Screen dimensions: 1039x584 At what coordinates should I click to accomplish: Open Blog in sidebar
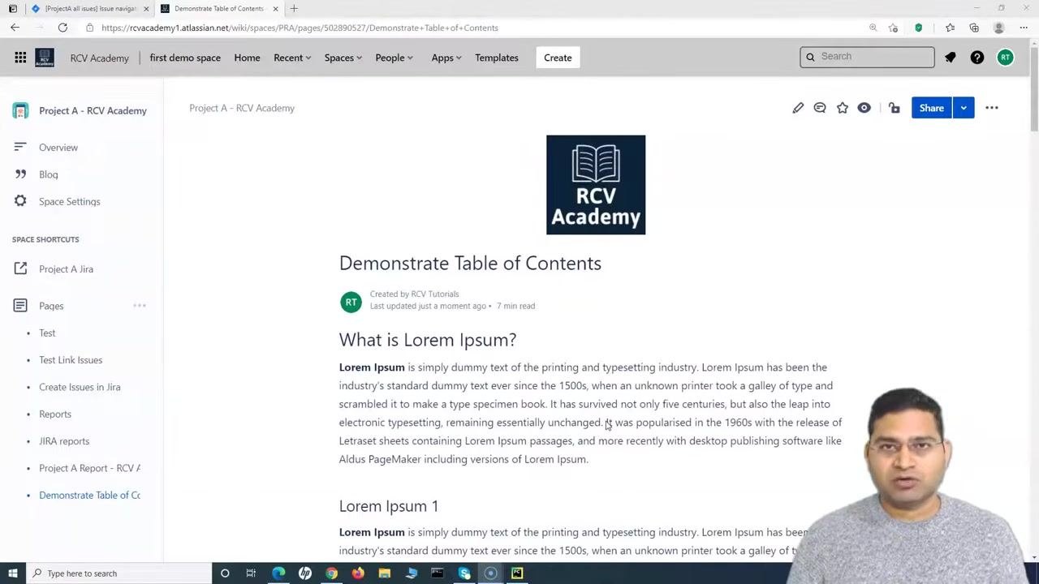click(49, 174)
